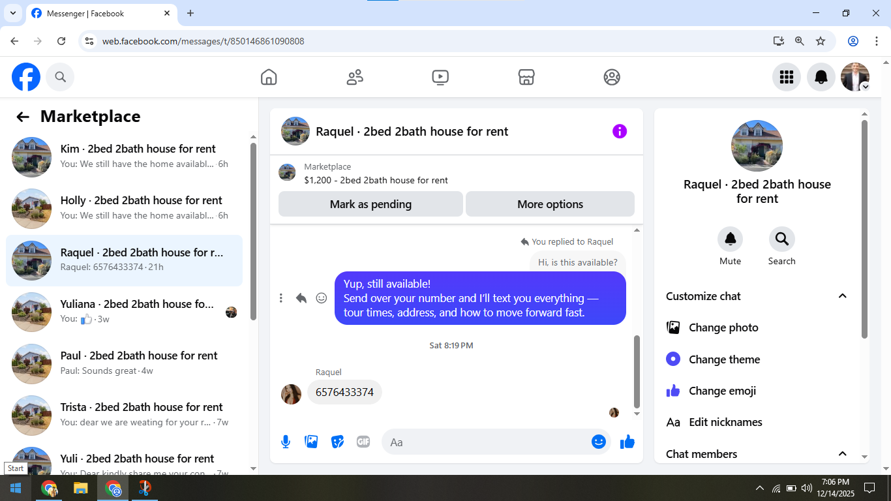891x501 pixels.
Task: Search in conversation with the magnifier button
Action: (781, 239)
